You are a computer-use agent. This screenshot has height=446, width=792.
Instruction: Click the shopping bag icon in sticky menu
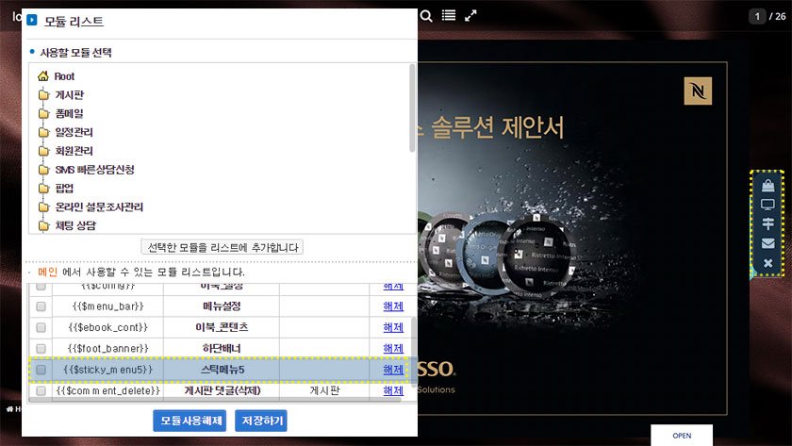pos(767,185)
